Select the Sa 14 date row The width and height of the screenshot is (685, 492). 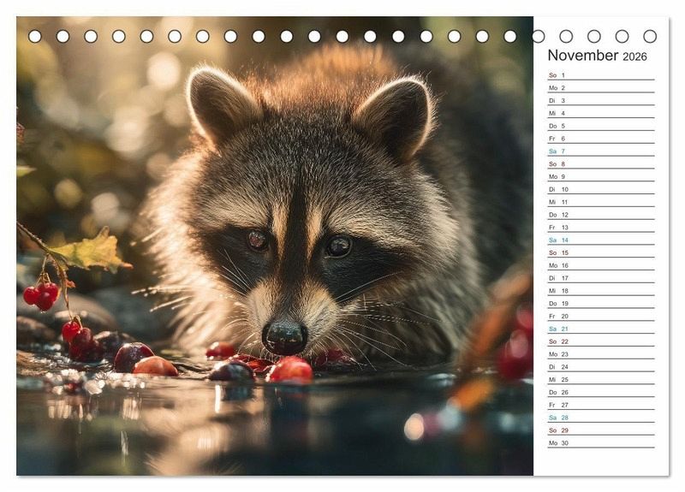point(600,240)
